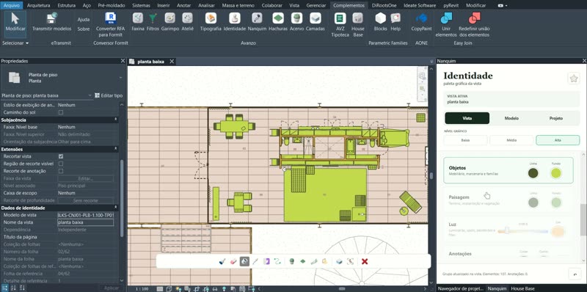Open the Tipografia tool
The image size is (587, 292).
click(211, 22)
